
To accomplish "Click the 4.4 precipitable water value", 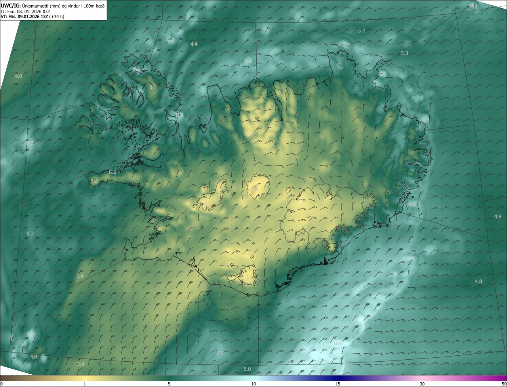I will point(194,44).
